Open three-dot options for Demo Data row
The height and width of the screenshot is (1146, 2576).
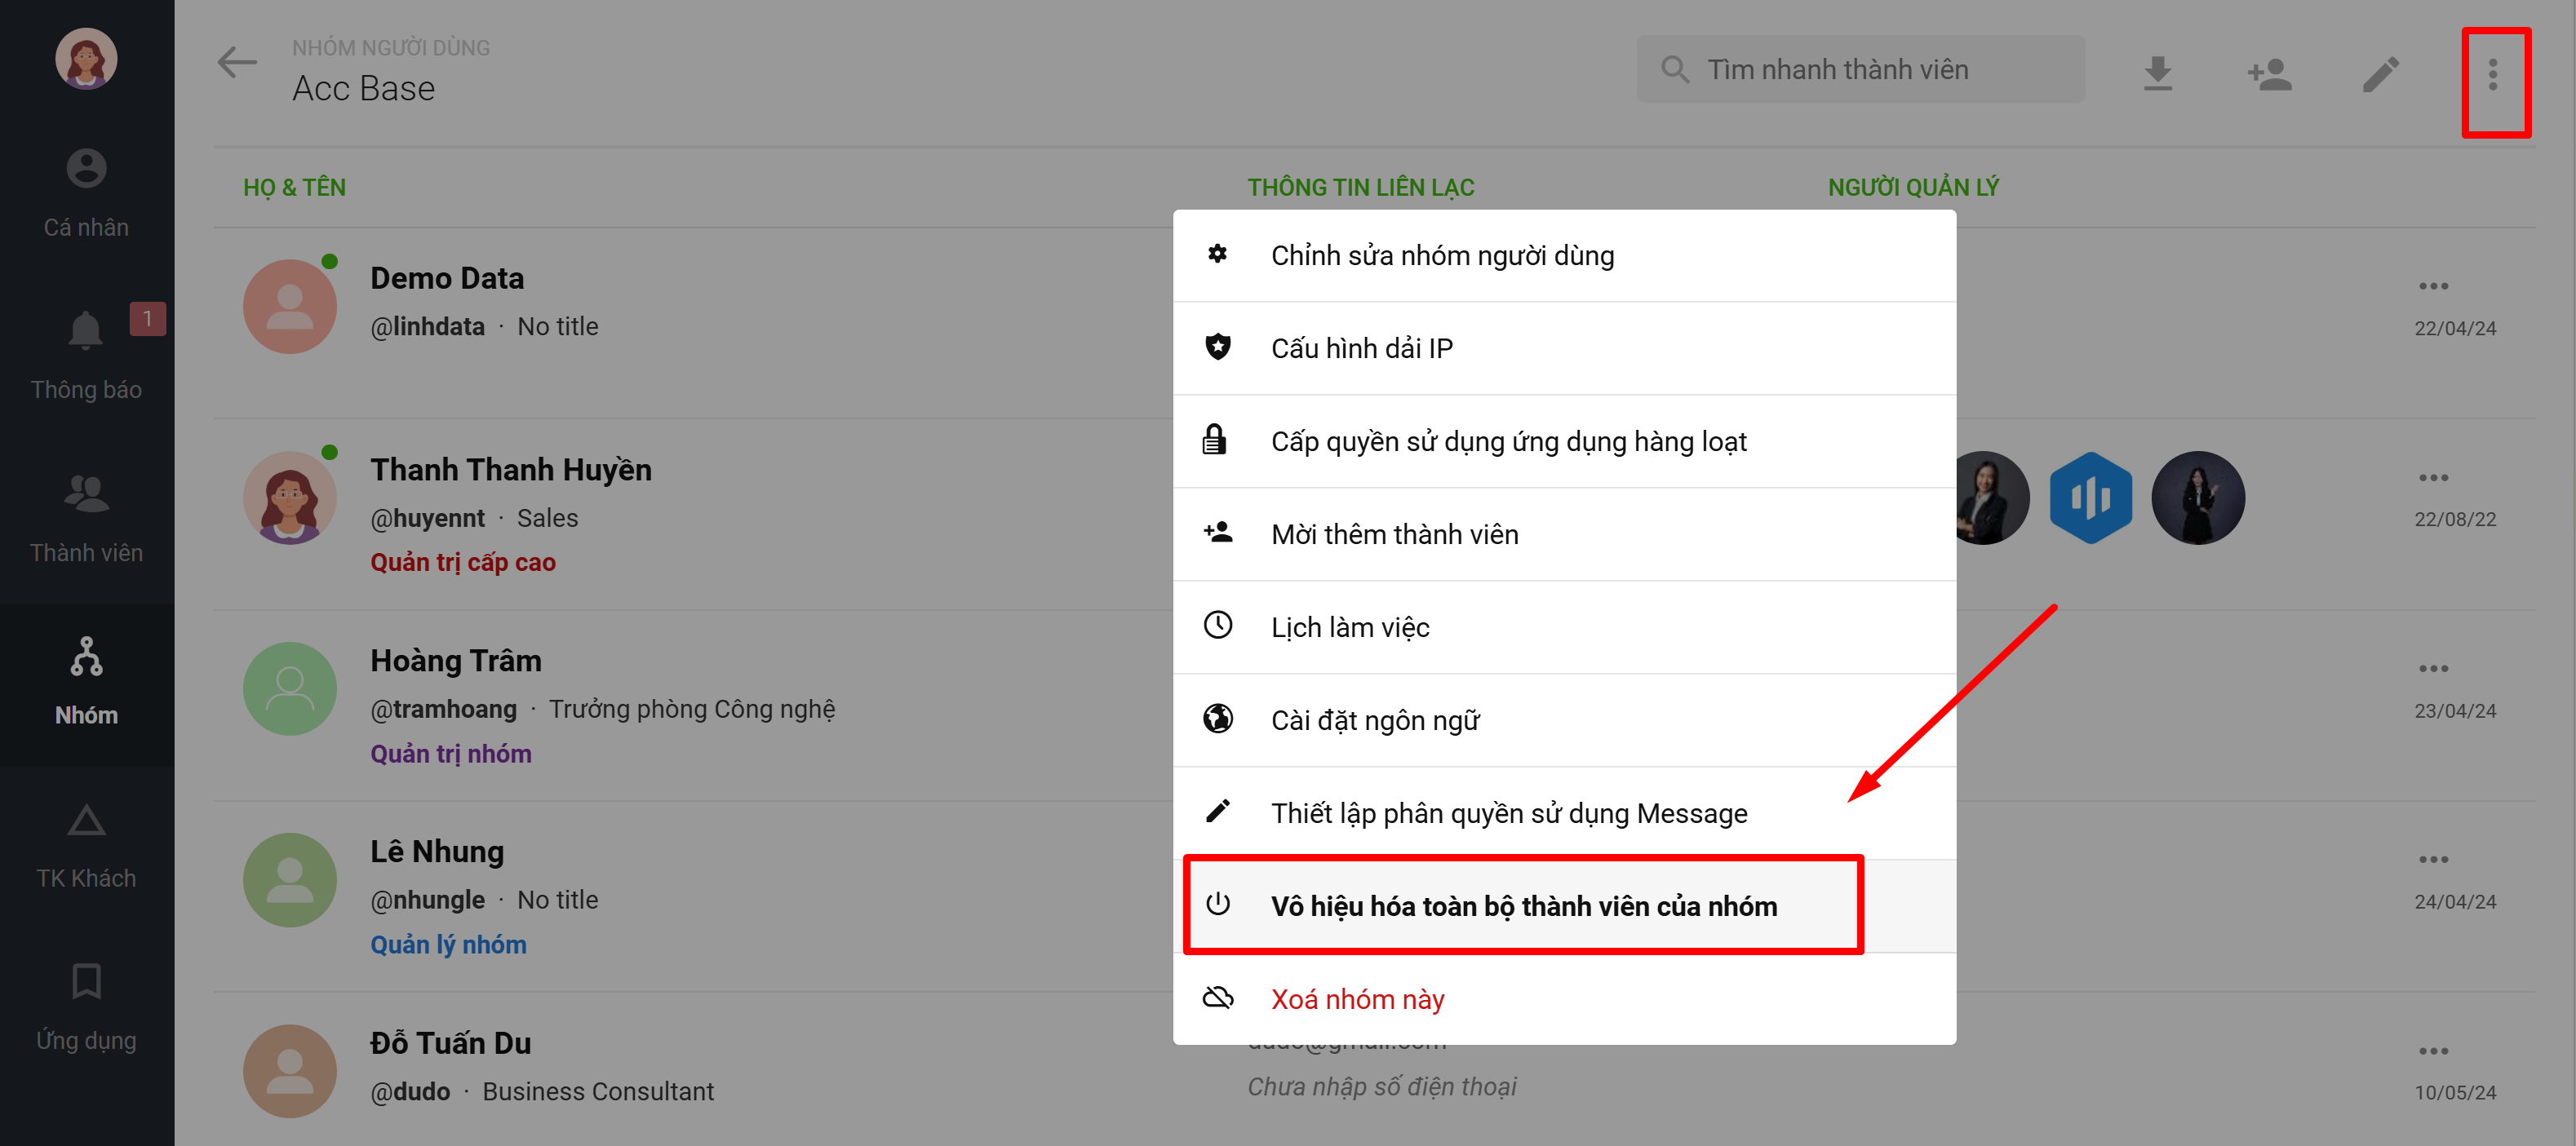(2432, 287)
